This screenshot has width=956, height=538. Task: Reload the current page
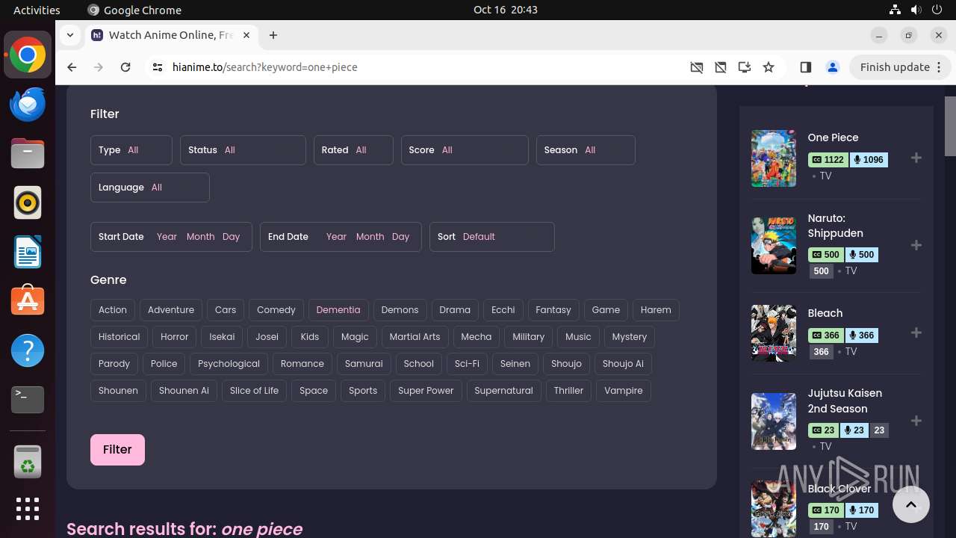coord(125,67)
